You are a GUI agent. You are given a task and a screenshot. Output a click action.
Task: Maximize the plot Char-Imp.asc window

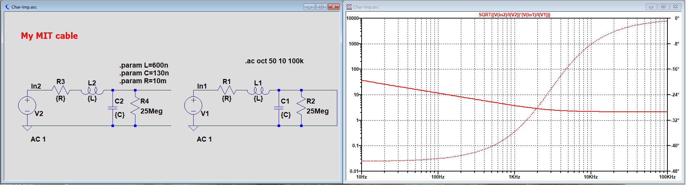point(663,7)
